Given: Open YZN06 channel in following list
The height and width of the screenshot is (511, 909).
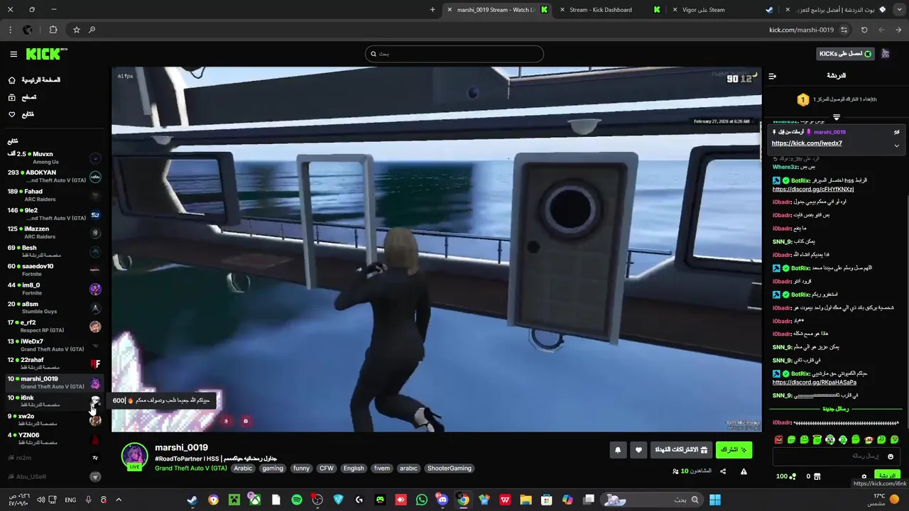Looking at the screenshot, I should pyautogui.click(x=54, y=439).
